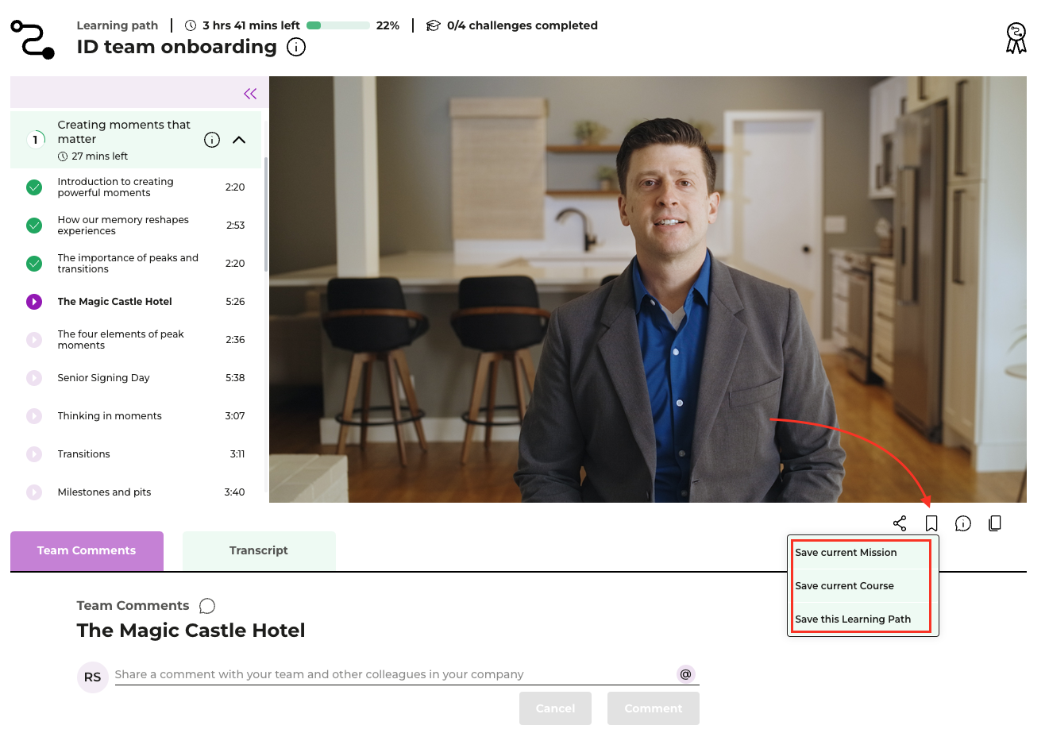The width and height of the screenshot is (1045, 737).
Task: Click the 27 mins left label
Action: click(x=100, y=156)
